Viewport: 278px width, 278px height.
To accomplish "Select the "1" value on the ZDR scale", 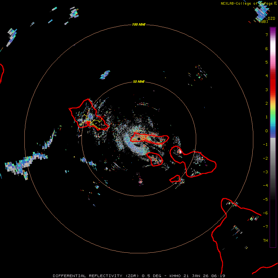I will (267, 117).
